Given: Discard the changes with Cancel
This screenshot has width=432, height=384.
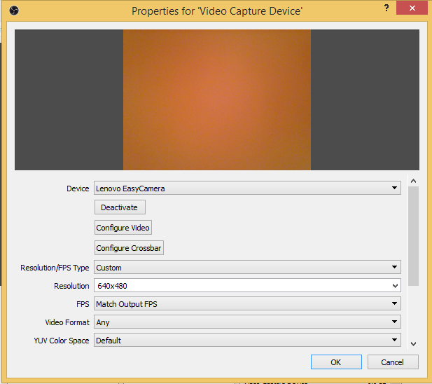Looking at the screenshot, I should [392, 362].
